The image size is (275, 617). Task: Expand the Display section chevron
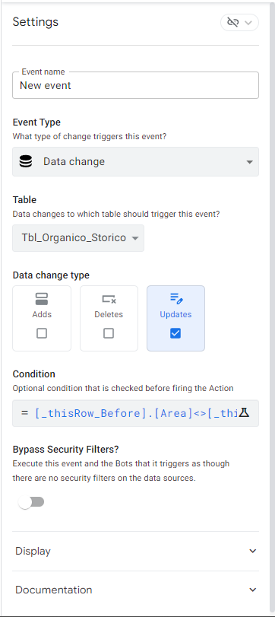[253, 551]
